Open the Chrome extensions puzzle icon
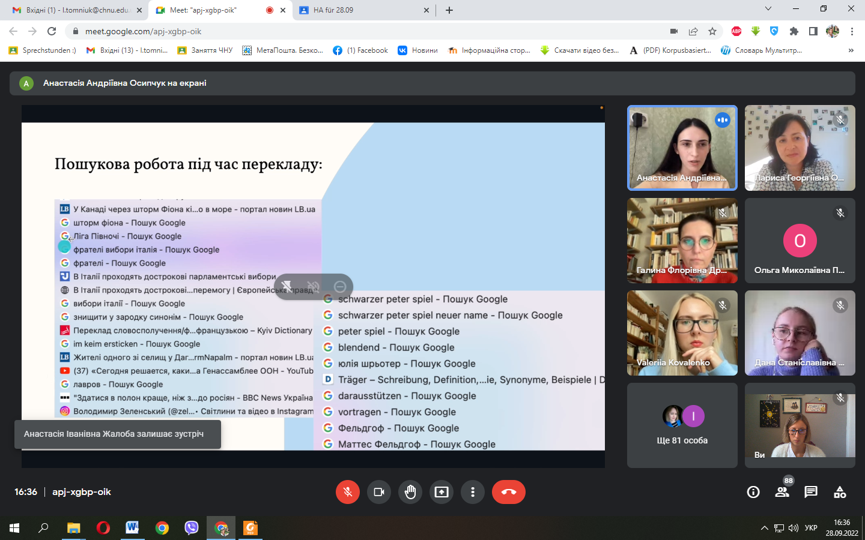This screenshot has width=865, height=540. tap(794, 31)
